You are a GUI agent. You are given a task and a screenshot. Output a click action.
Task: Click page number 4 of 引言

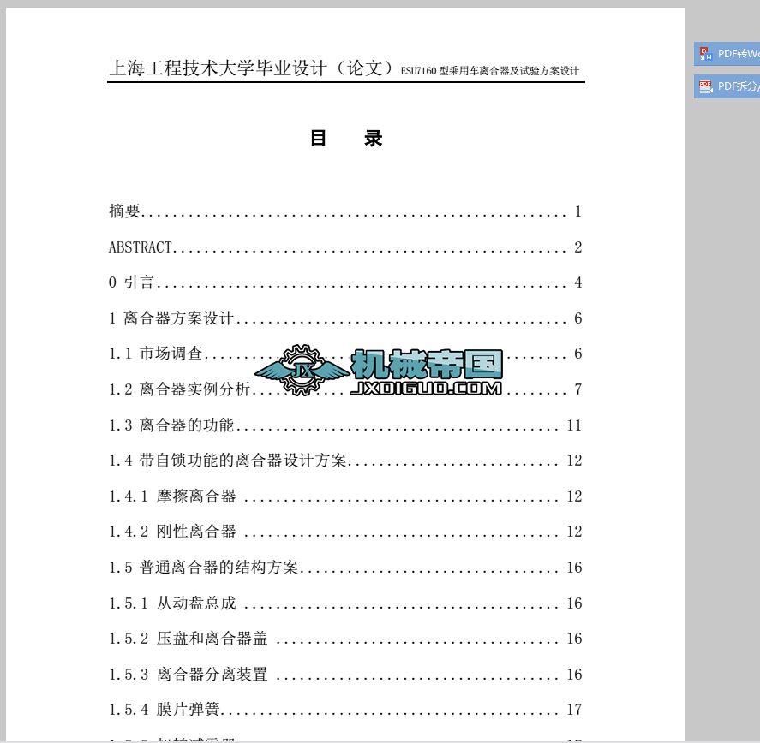pyautogui.click(x=578, y=282)
